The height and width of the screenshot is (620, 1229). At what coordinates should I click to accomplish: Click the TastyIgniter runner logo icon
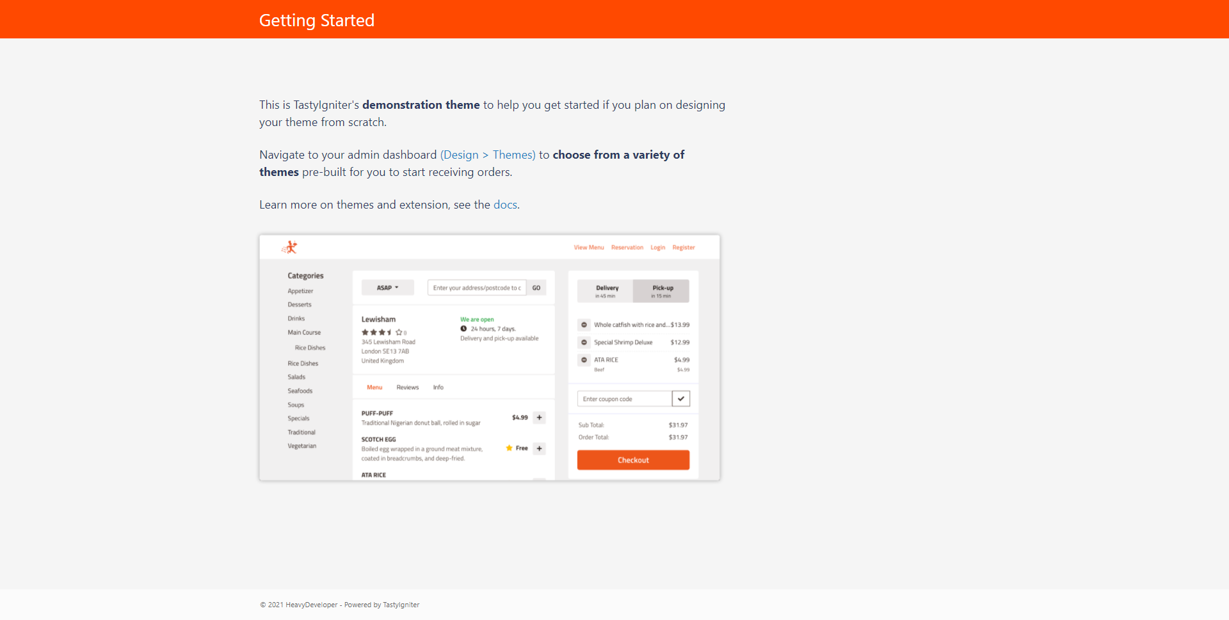click(290, 247)
